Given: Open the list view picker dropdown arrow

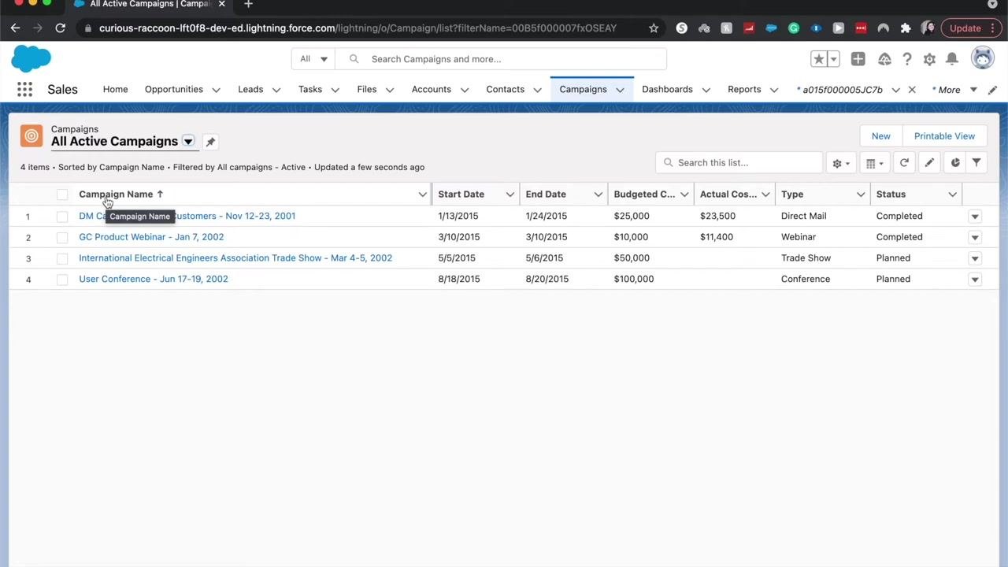Looking at the screenshot, I should pos(188,142).
